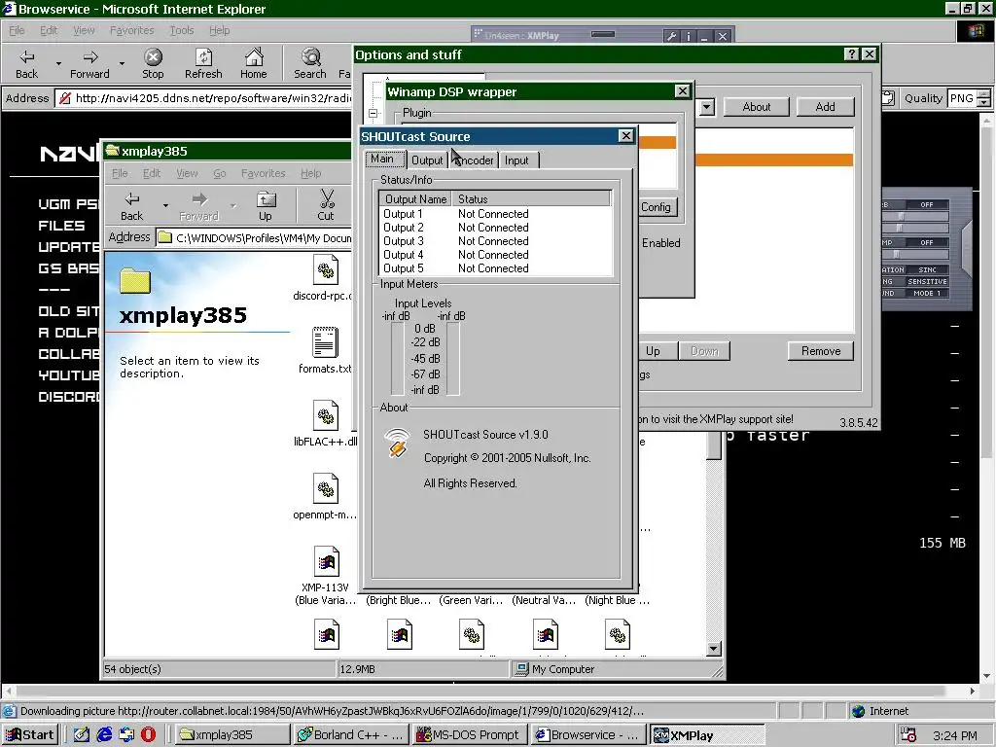Select openmpt-m... file icon
The width and height of the screenshot is (996, 747).
coord(325,488)
